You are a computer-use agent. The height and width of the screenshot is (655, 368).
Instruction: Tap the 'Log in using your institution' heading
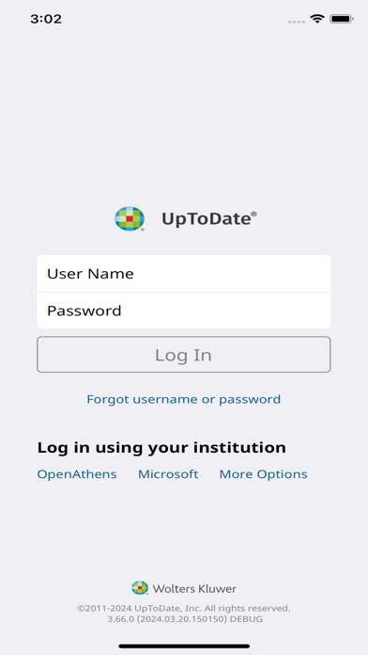click(x=161, y=448)
